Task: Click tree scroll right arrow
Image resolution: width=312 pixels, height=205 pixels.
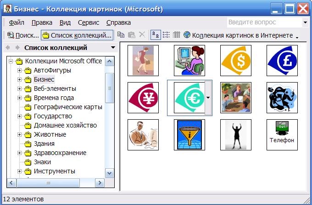Action: [100, 183]
